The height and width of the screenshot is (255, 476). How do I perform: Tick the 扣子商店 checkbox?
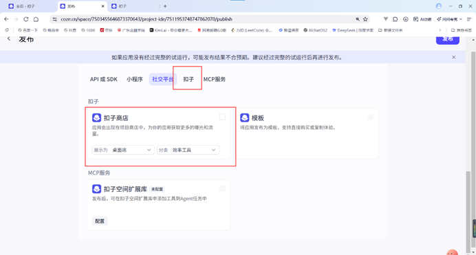(222, 117)
